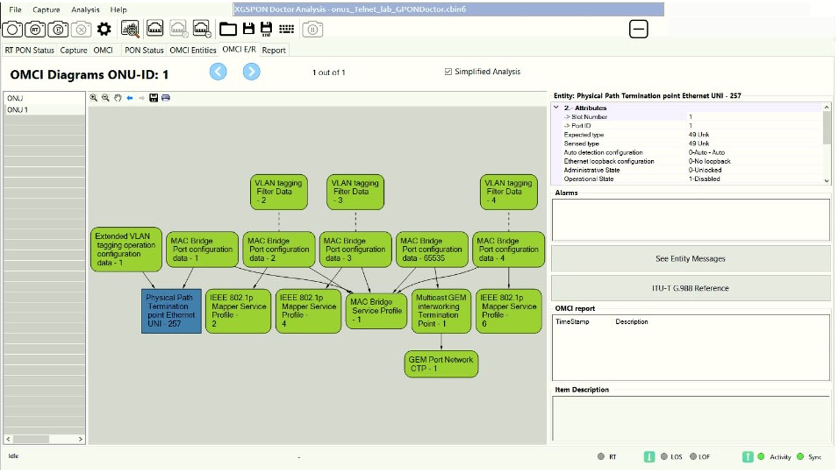
Task: Zoom in on the diagram
Action: pyautogui.click(x=94, y=98)
